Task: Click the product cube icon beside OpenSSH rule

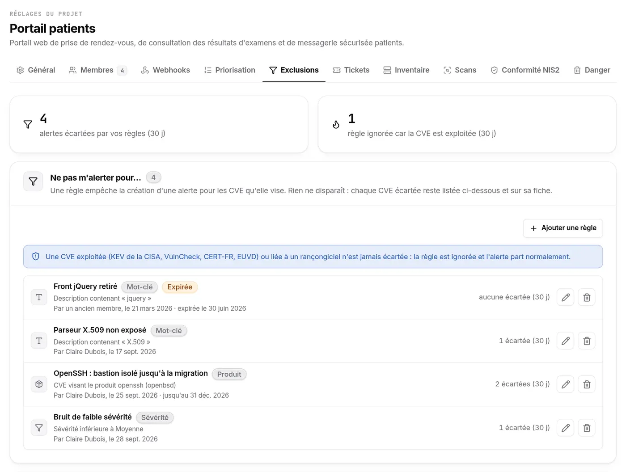Action: point(39,384)
